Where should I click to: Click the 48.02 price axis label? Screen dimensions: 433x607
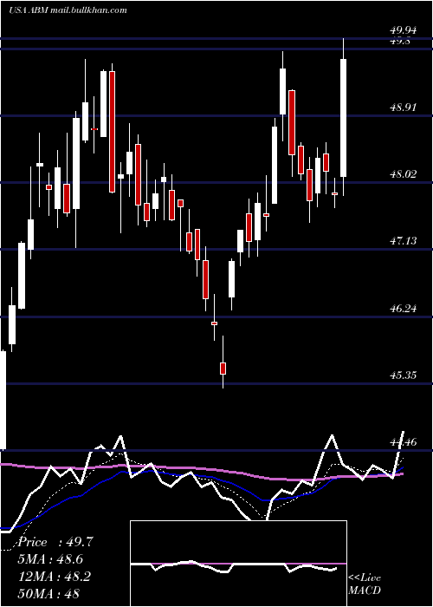click(404, 174)
